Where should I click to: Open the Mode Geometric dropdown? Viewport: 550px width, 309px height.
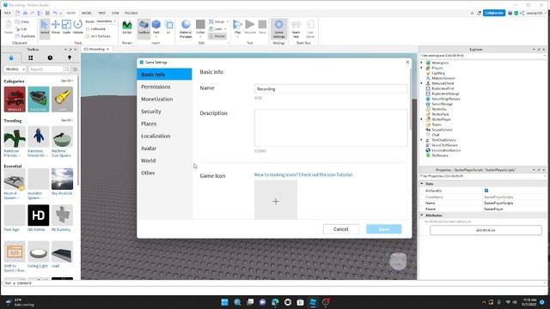point(106,21)
